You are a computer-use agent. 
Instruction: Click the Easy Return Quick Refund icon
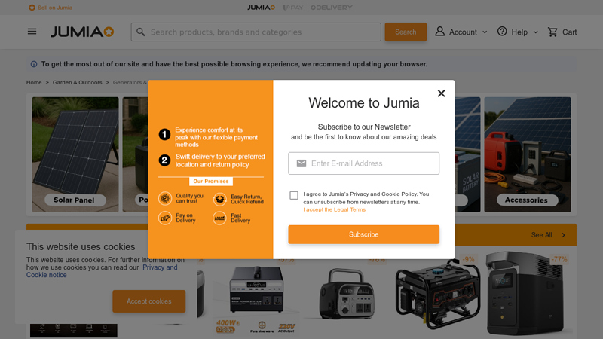point(219,199)
